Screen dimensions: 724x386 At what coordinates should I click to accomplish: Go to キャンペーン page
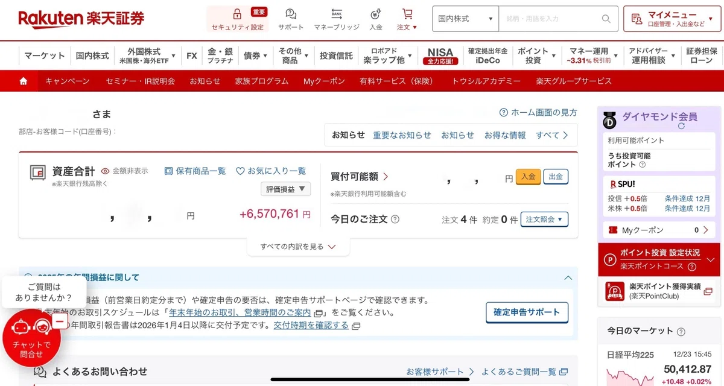coord(67,81)
